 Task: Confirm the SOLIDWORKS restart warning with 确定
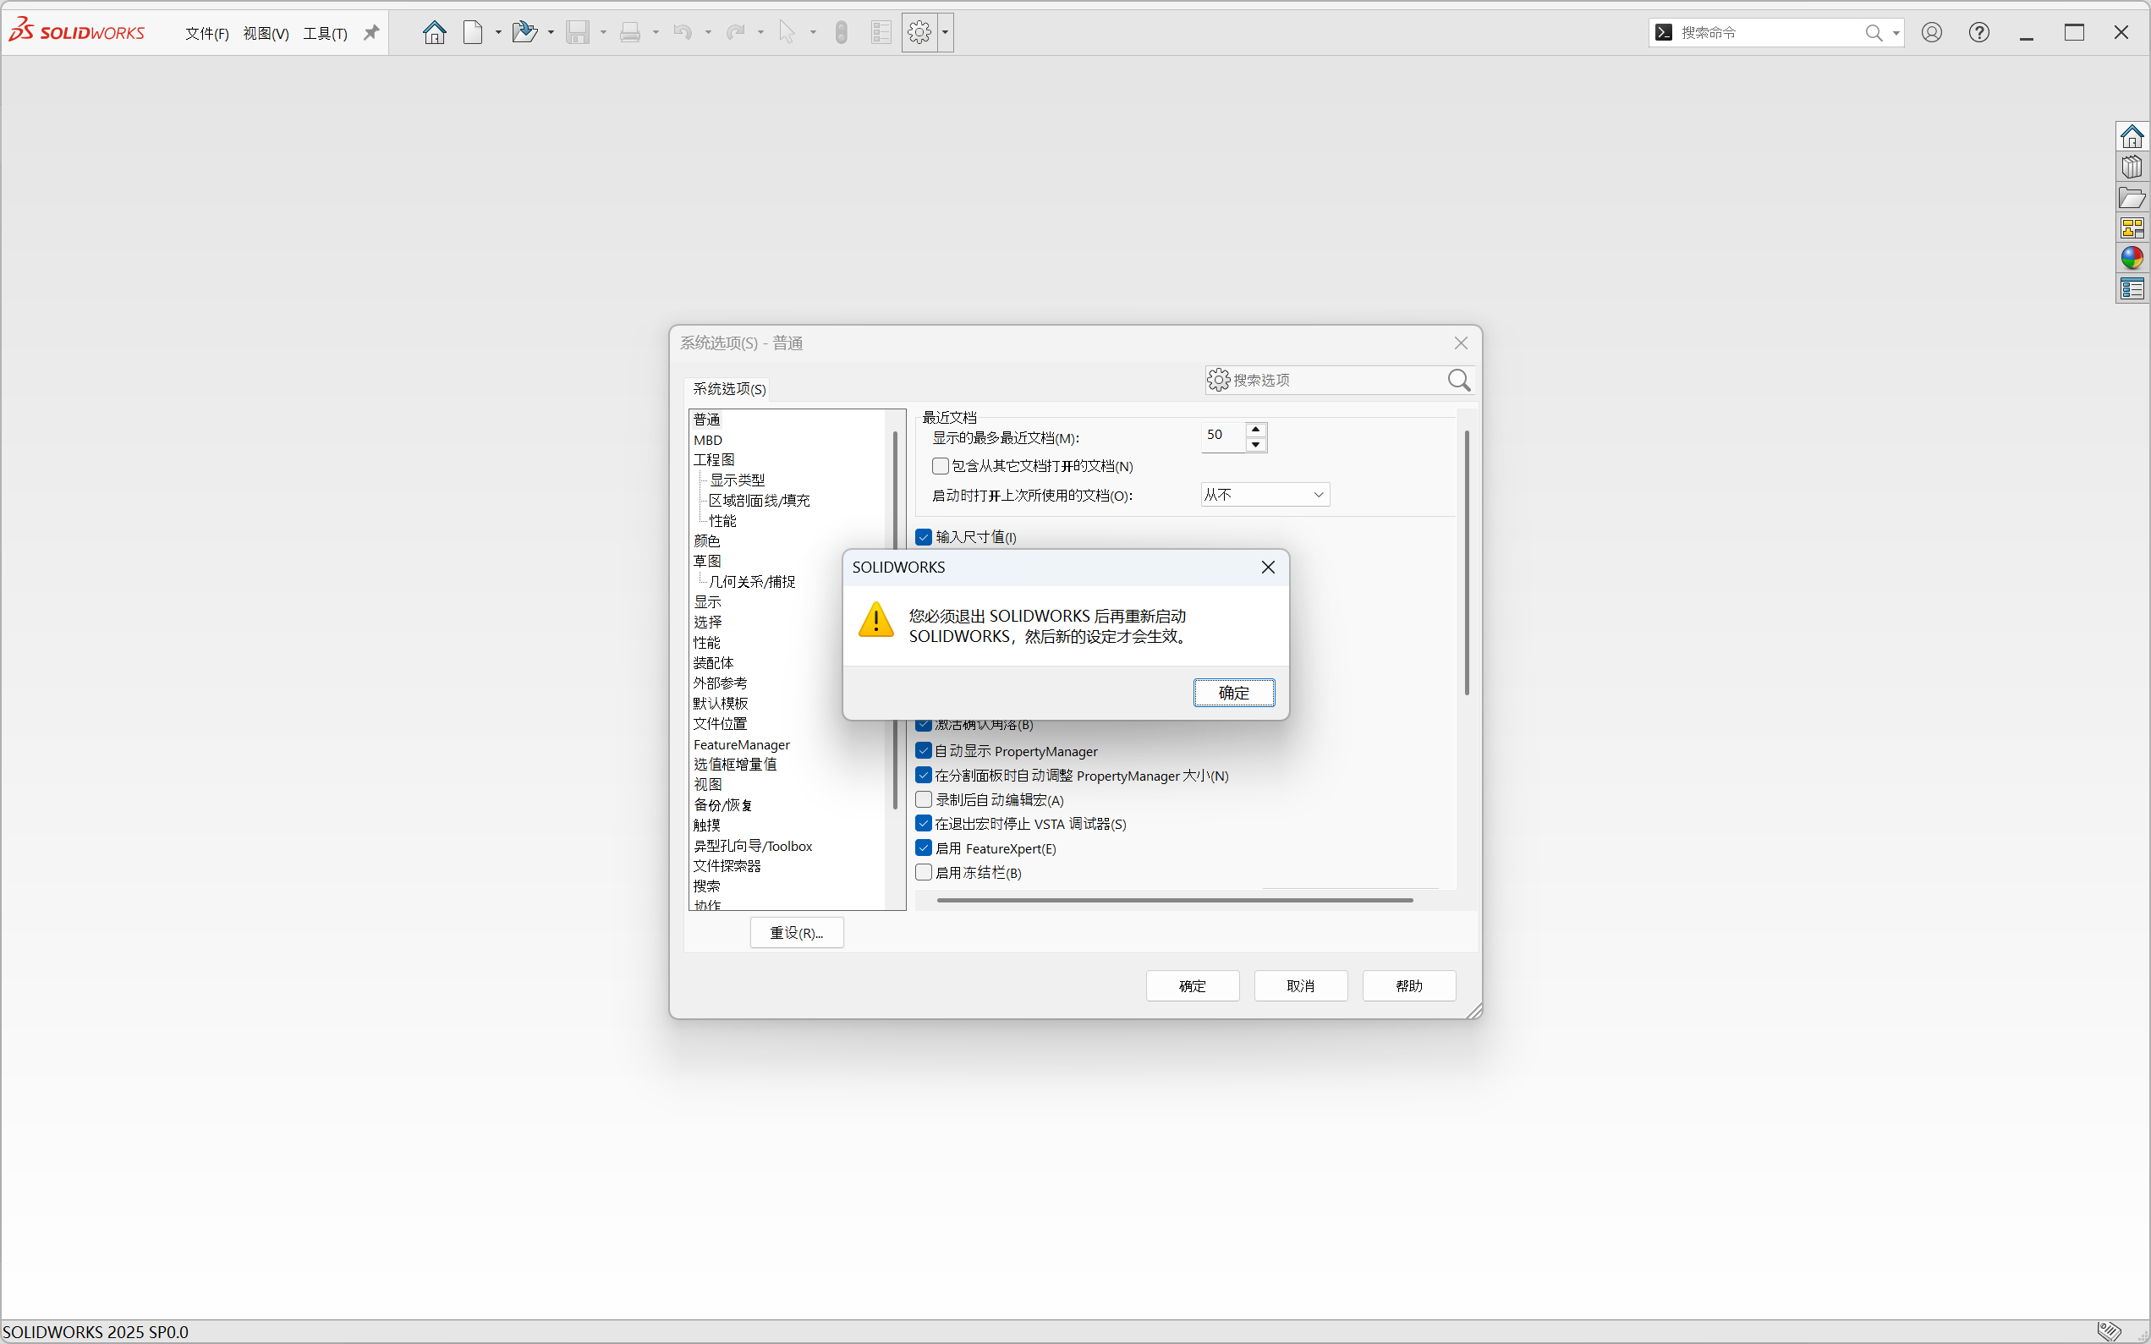(1232, 693)
